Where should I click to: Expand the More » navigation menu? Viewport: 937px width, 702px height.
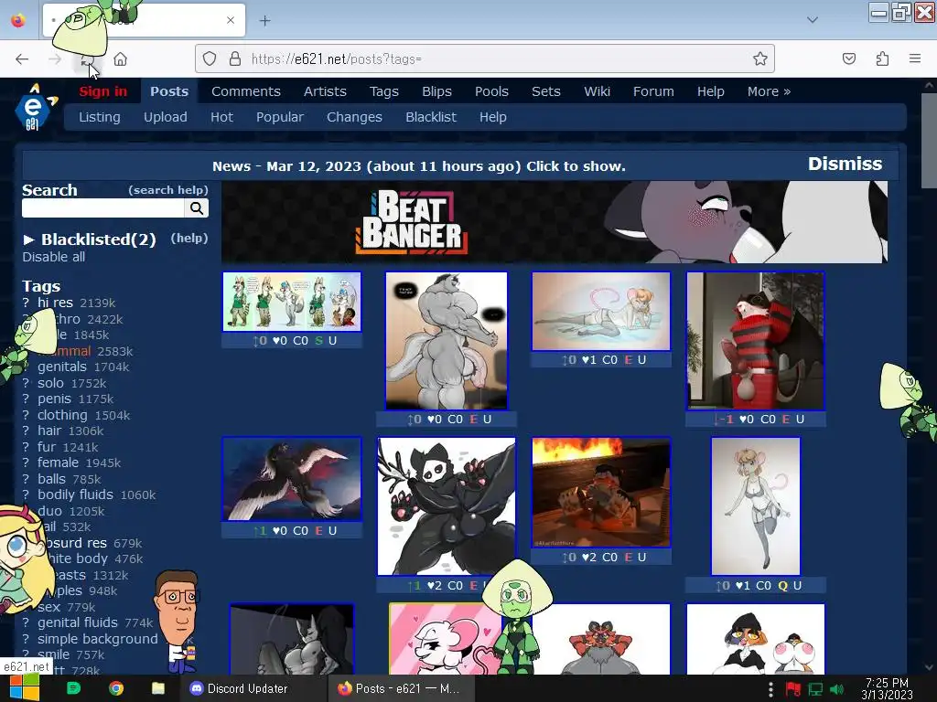(x=769, y=91)
